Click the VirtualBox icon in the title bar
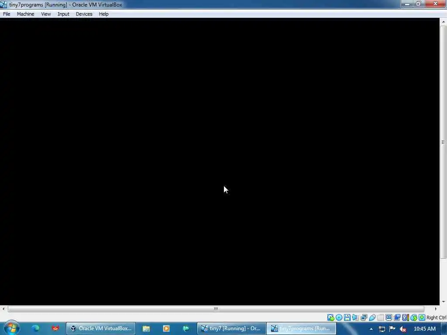The image size is (447, 335). tap(3, 4)
